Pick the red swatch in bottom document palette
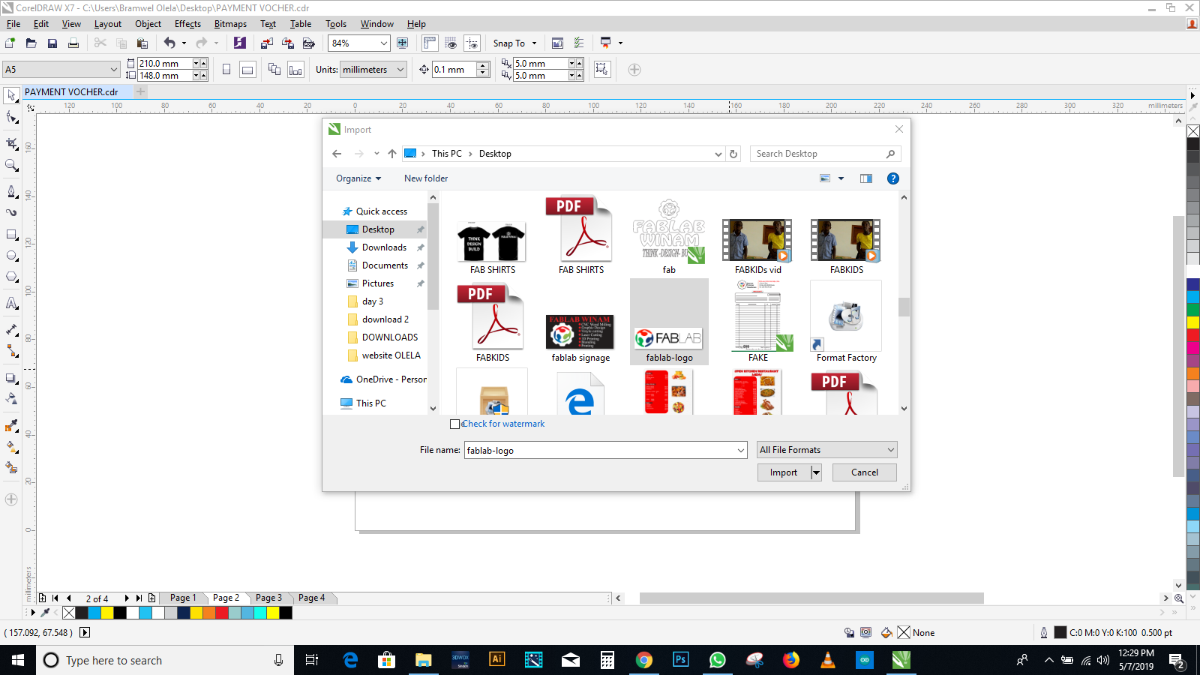Image resolution: width=1200 pixels, height=675 pixels. (221, 613)
